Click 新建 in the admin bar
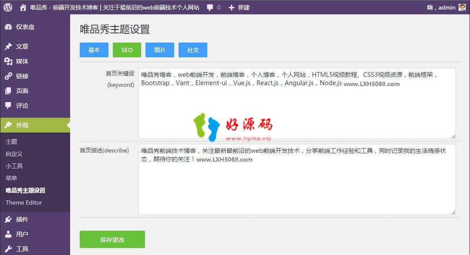Image resolution: width=470 pixels, height=255 pixels. tap(243, 7)
